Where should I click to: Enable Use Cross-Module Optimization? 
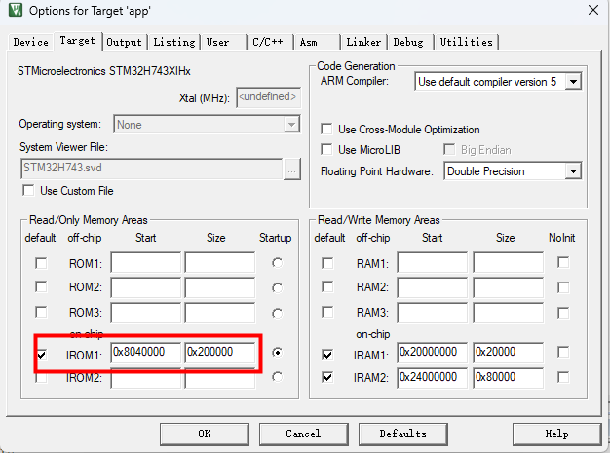[x=326, y=130]
